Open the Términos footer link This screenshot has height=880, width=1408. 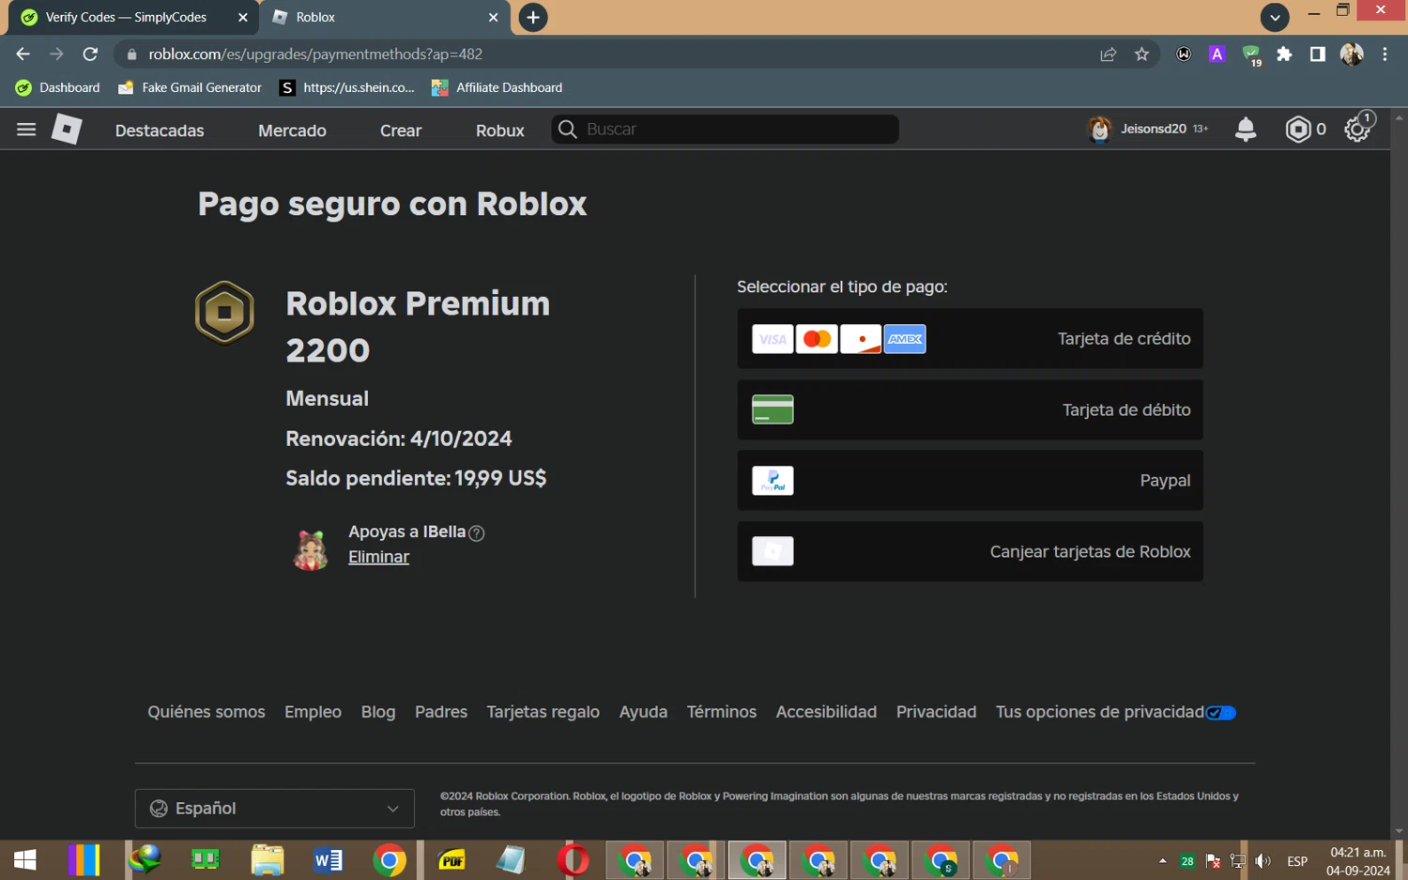pyautogui.click(x=721, y=712)
